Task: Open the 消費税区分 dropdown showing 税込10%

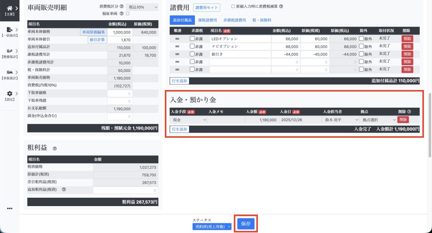Action: click(142, 7)
